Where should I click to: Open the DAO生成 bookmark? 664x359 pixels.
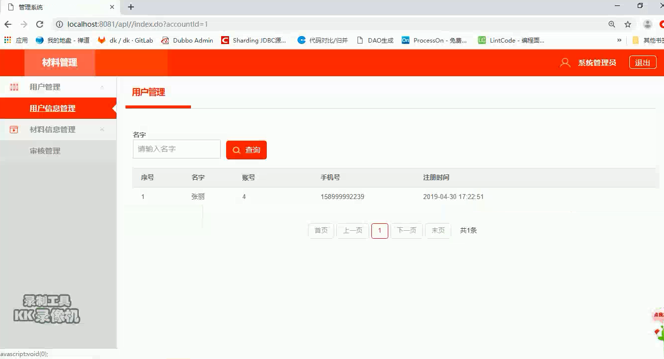click(375, 40)
